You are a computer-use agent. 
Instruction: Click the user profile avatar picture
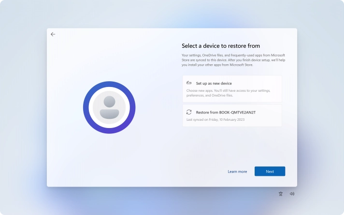pyautogui.click(x=109, y=107)
